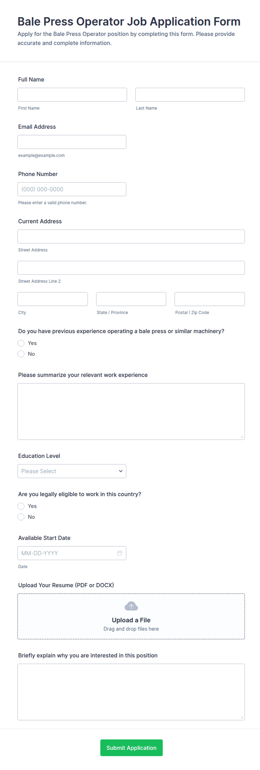Click the City input field
The height and width of the screenshot is (770, 260).
pos(53,299)
